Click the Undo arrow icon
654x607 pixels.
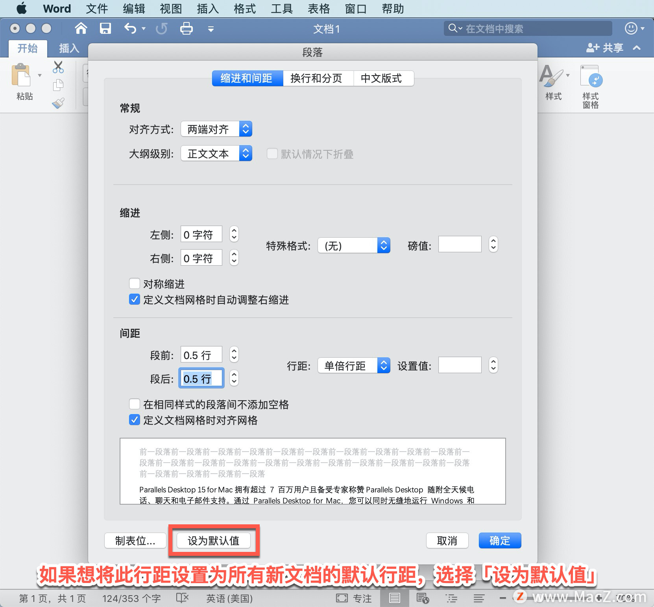130,29
